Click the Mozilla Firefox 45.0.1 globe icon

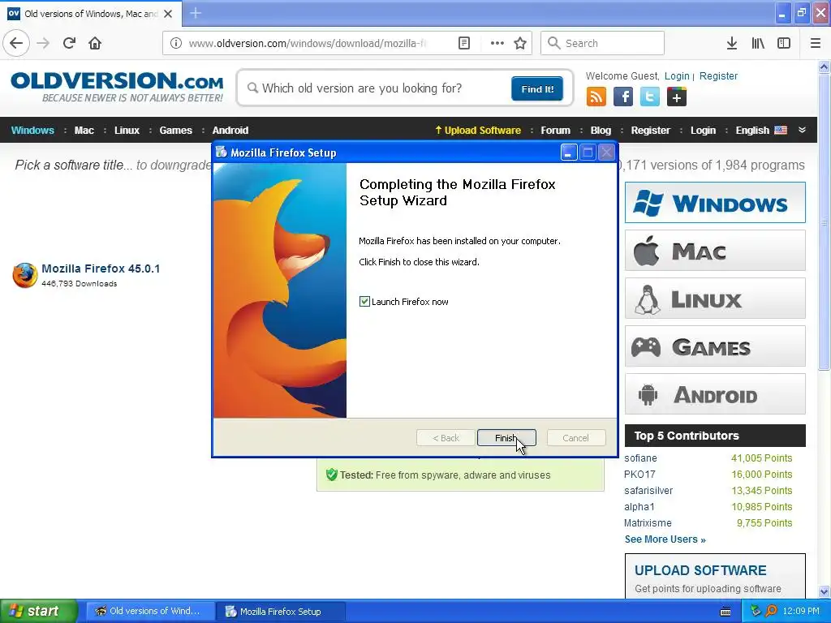point(25,275)
